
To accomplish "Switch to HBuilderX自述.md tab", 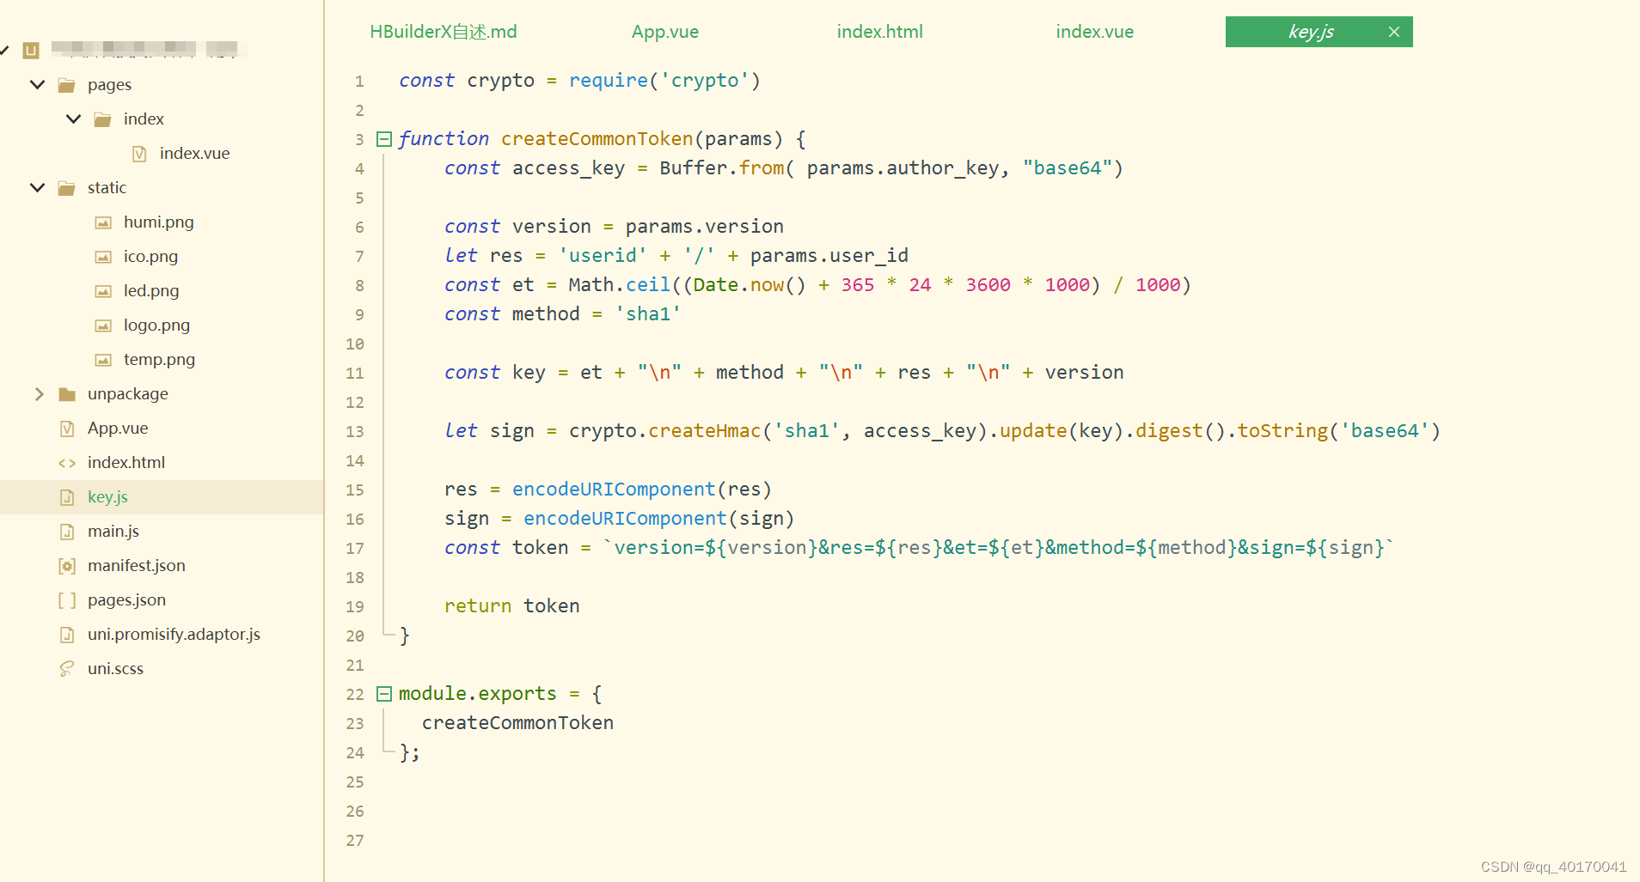I will point(444,32).
